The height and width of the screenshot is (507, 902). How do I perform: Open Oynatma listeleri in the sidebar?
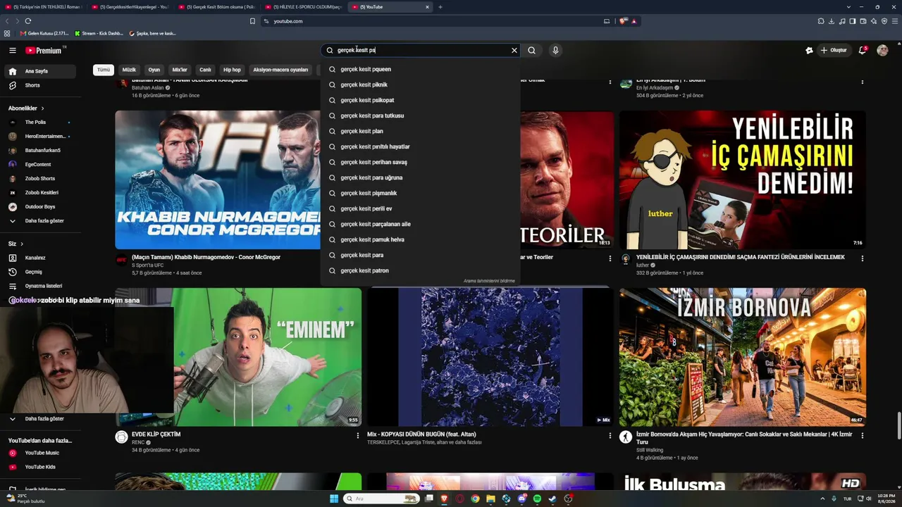[x=40, y=286]
